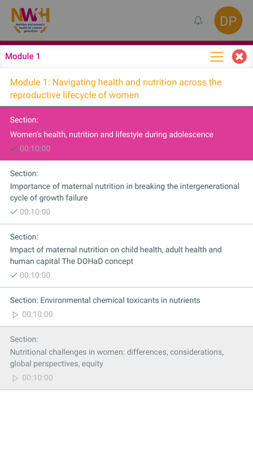Screen dimensions: 253x449
Task: Open Importance of maternal nutrition section
Action: click(x=126, y=192)
